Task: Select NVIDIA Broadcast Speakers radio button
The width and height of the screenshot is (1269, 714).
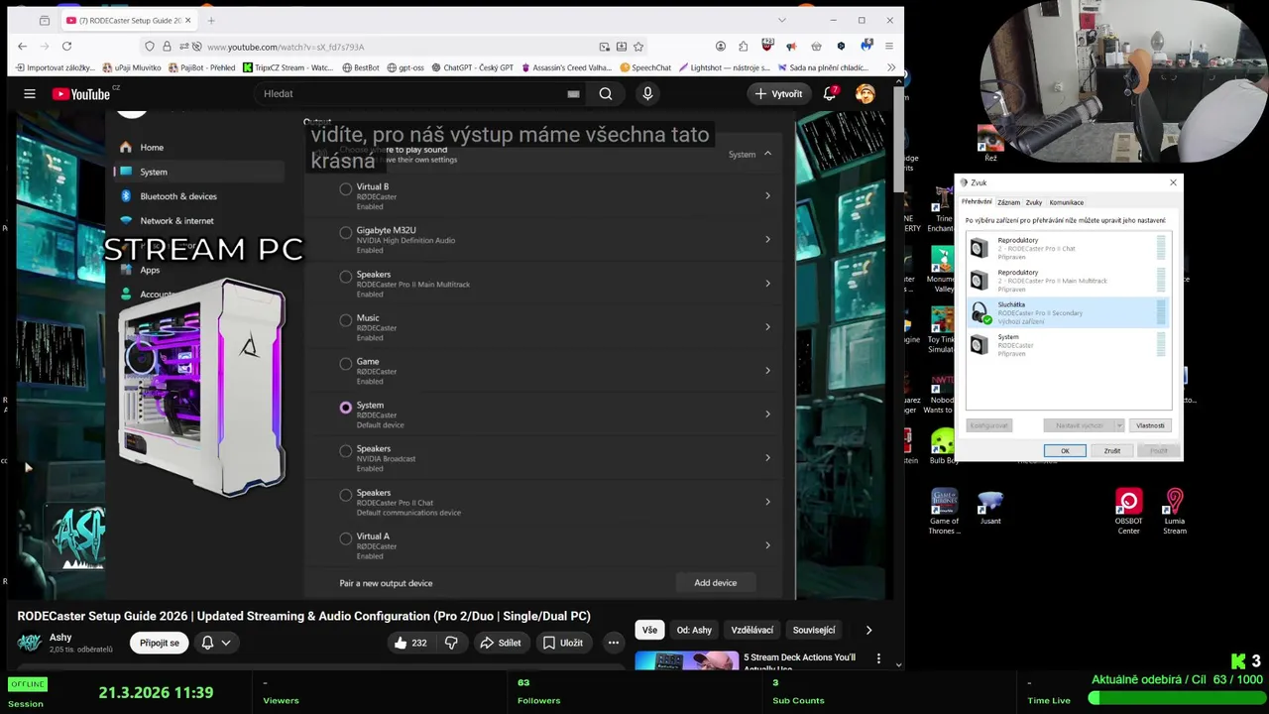Action: point(346,450)
